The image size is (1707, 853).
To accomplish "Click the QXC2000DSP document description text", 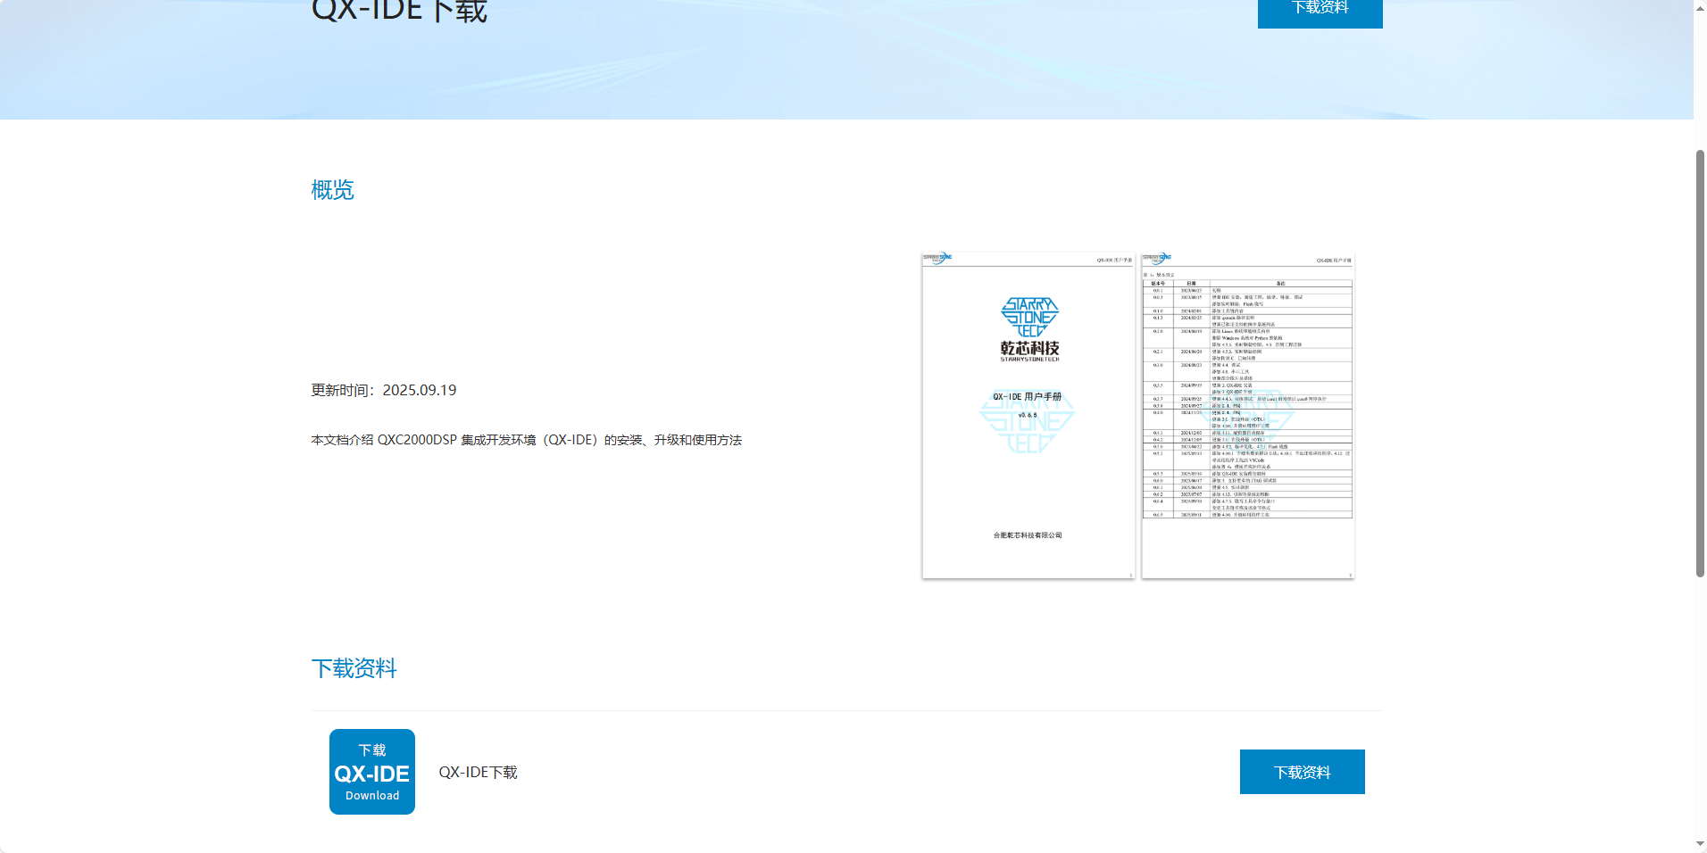I will click(x=527, y=440).
